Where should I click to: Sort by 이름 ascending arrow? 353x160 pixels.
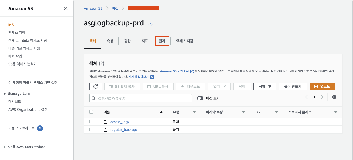pyautogui.click(x=161, y=112)
